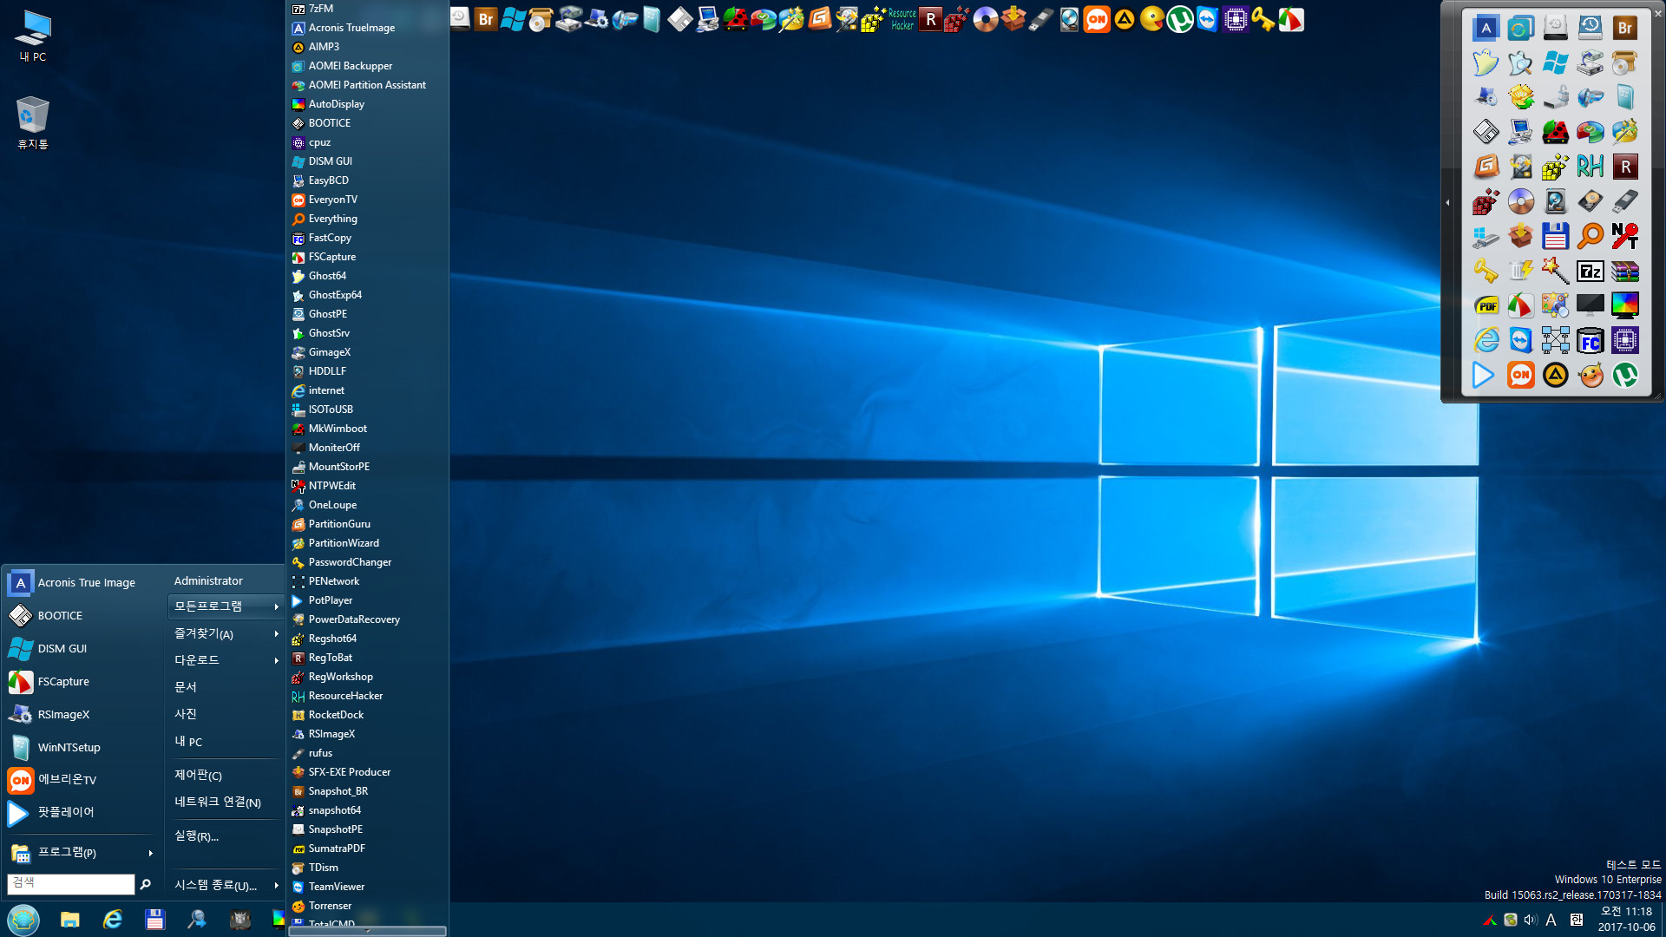
Task: Select AOMEI Partition Assistant in programs list
Action: [x=368, y=85]
